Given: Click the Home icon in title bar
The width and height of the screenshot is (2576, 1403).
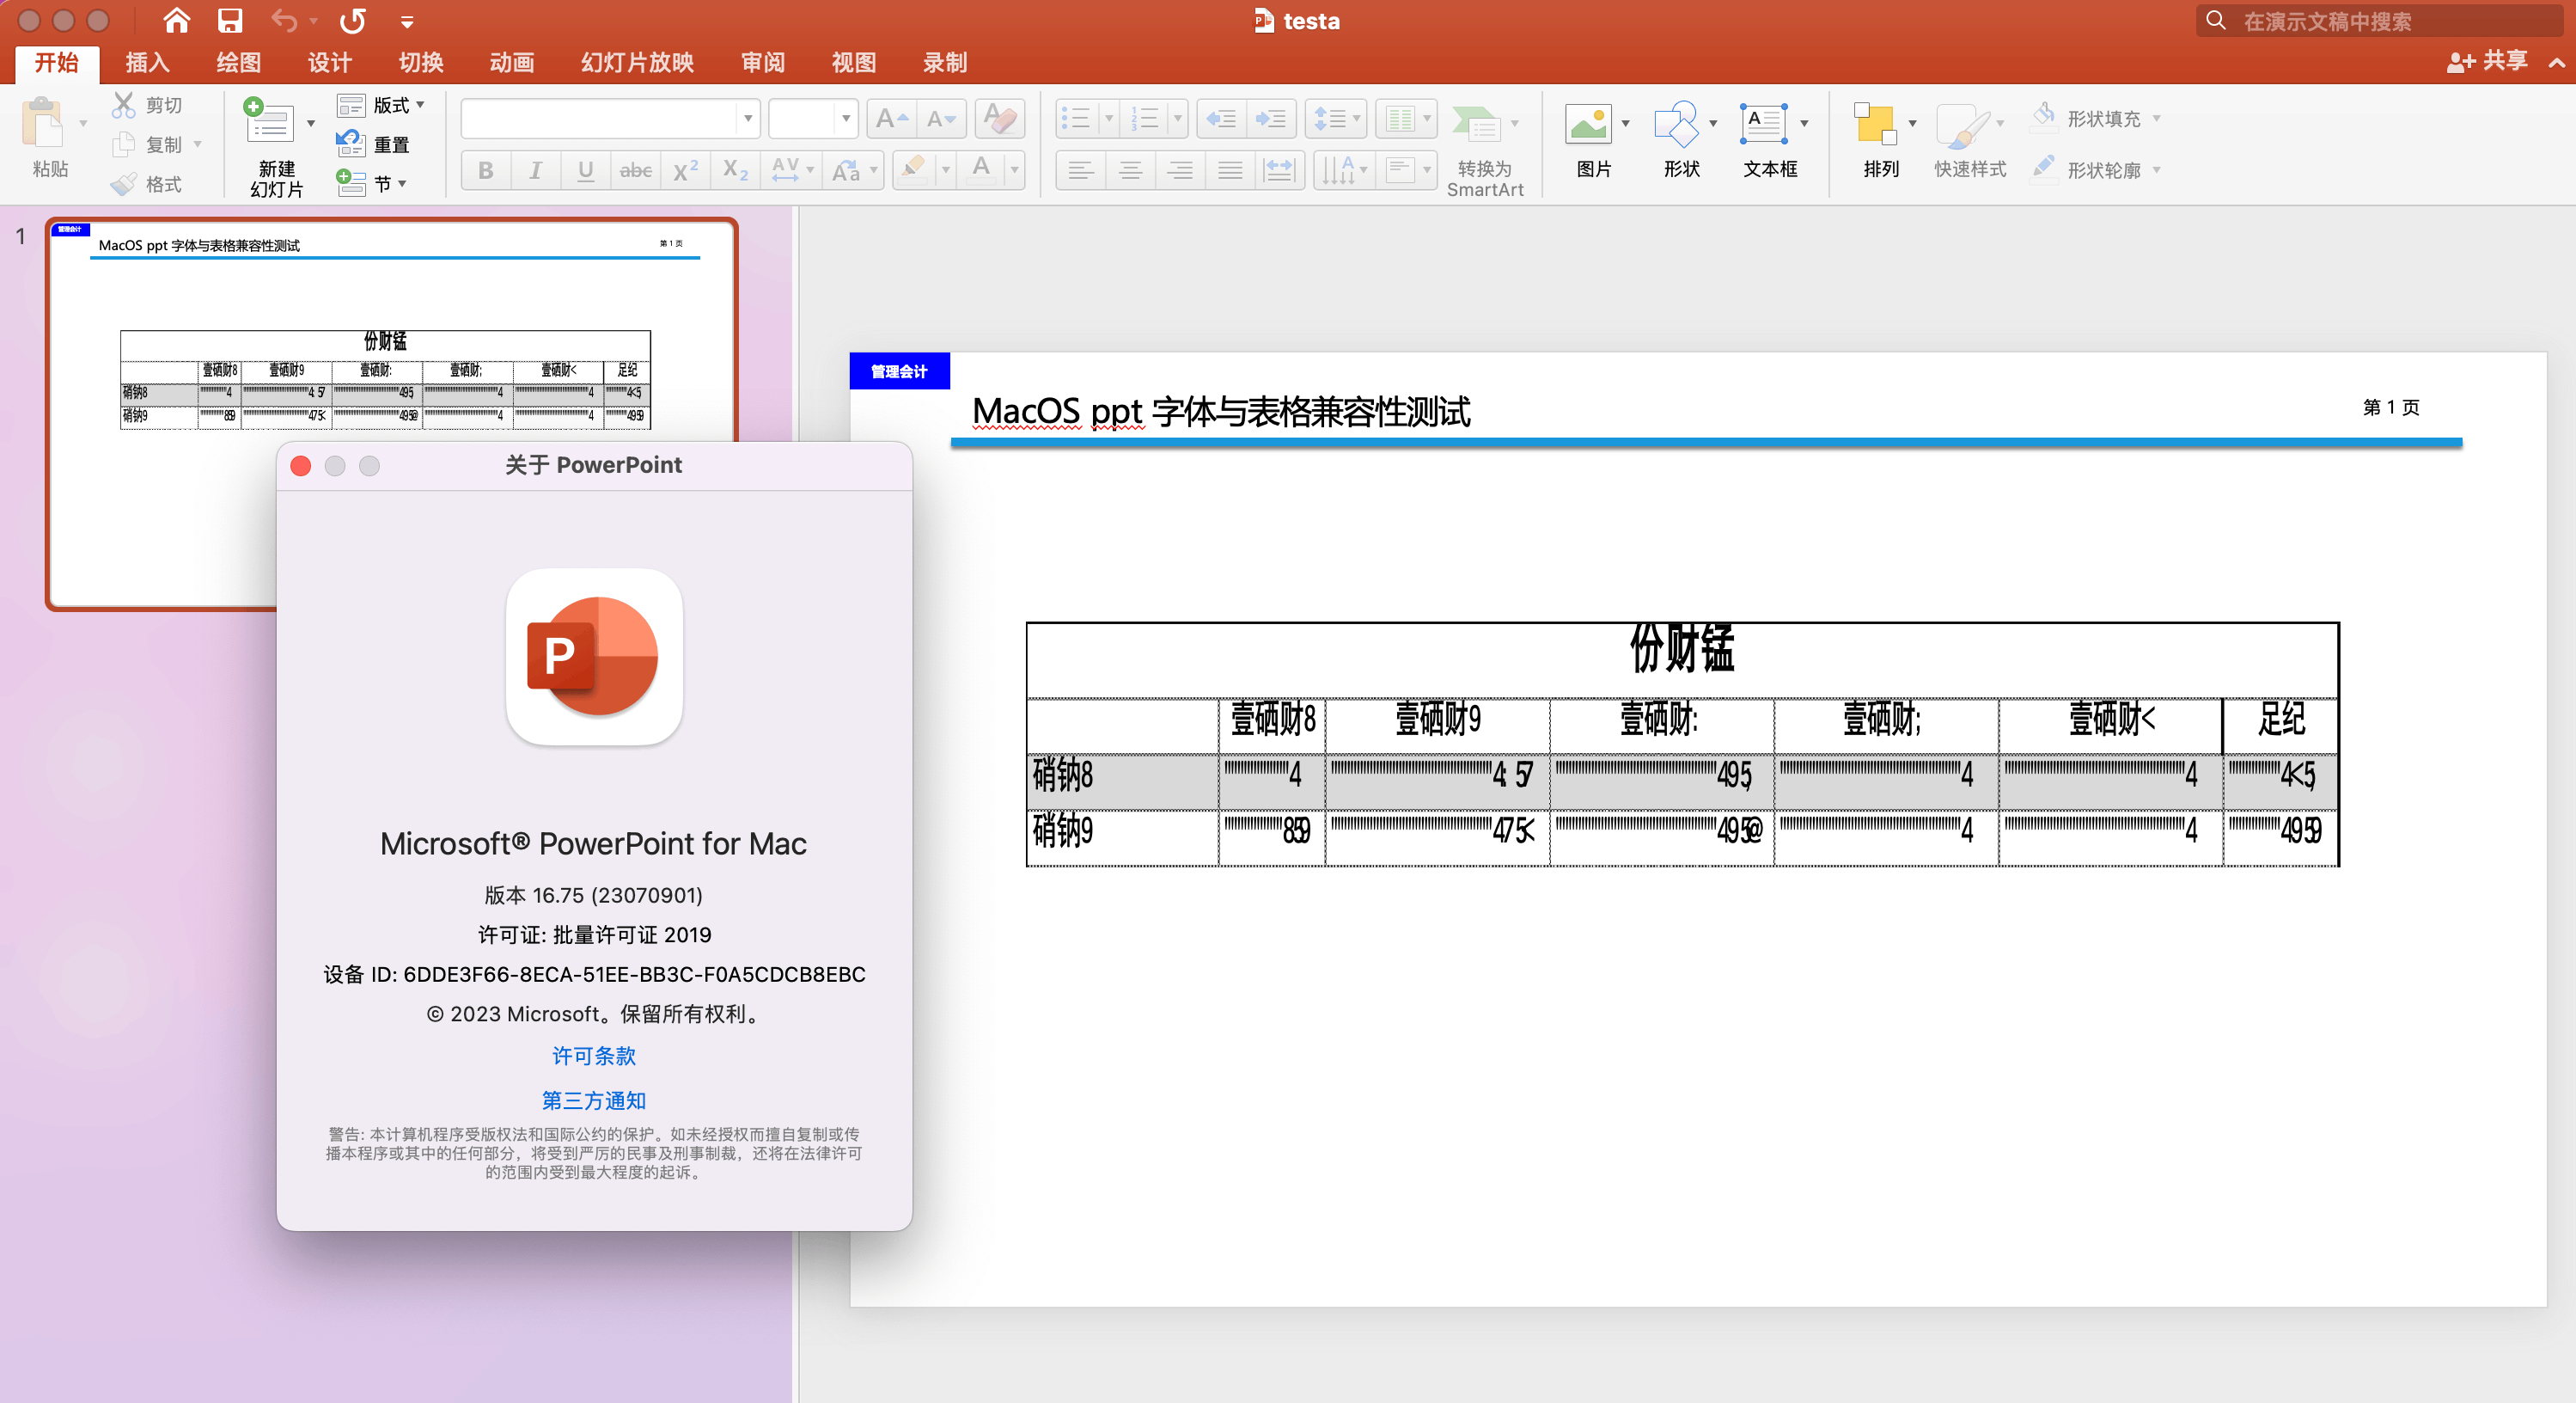Looking at the screenshot, I should point(176,21).
